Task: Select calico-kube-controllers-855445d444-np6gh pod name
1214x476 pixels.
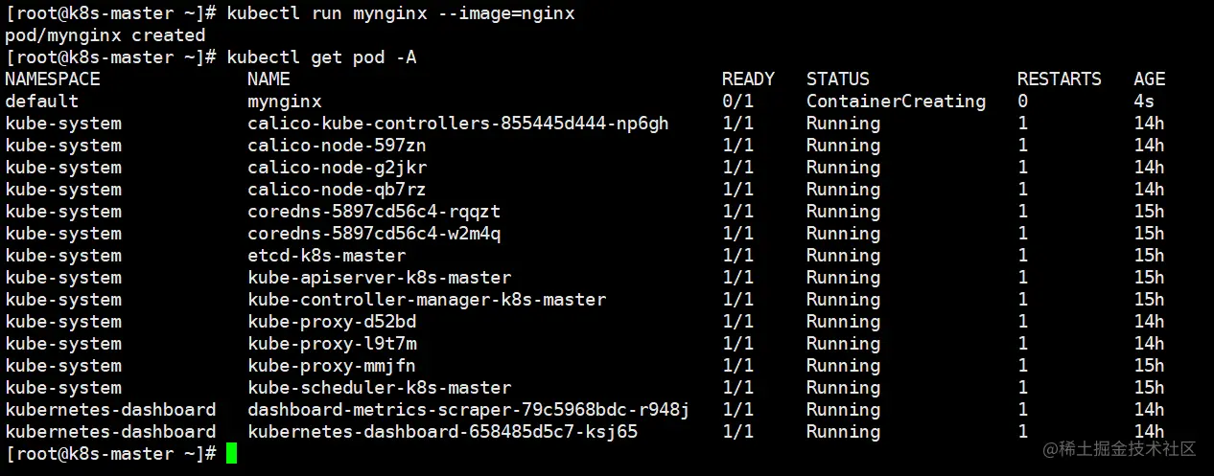Action: point(458,124)
